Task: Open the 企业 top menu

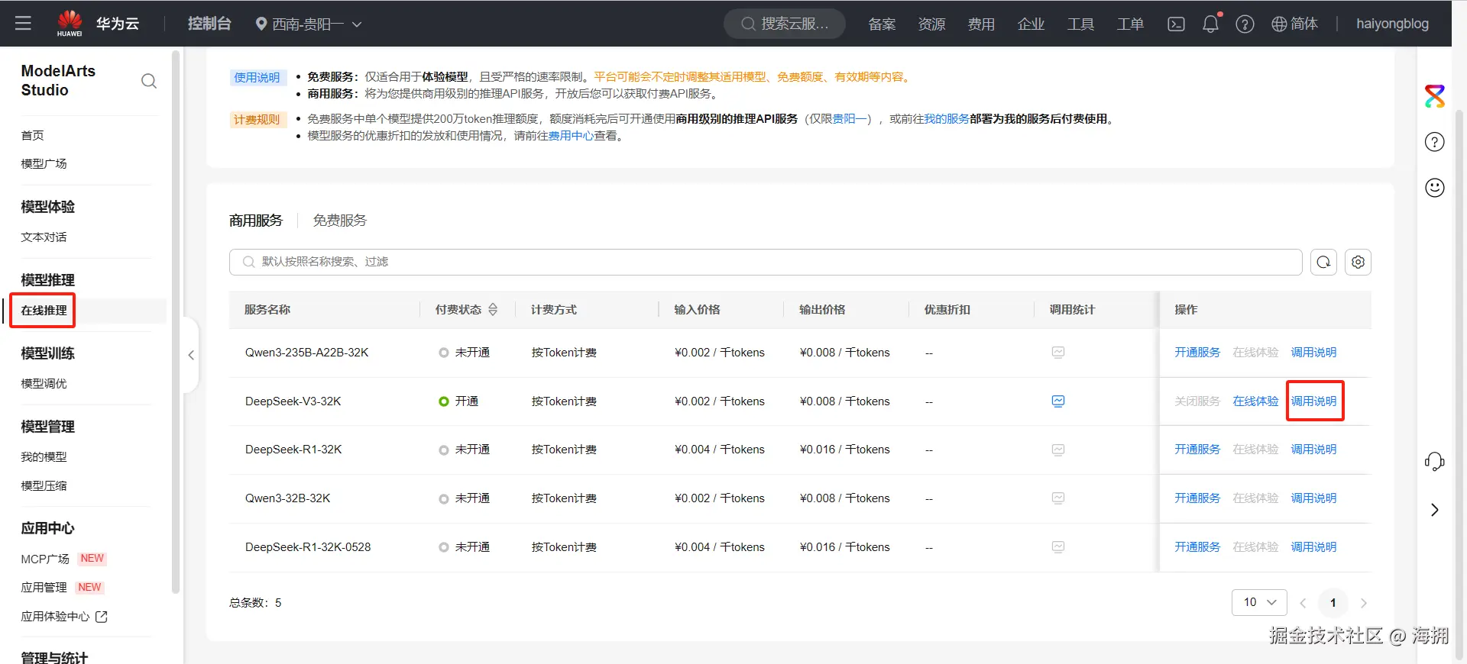Action: point(1031,24)
